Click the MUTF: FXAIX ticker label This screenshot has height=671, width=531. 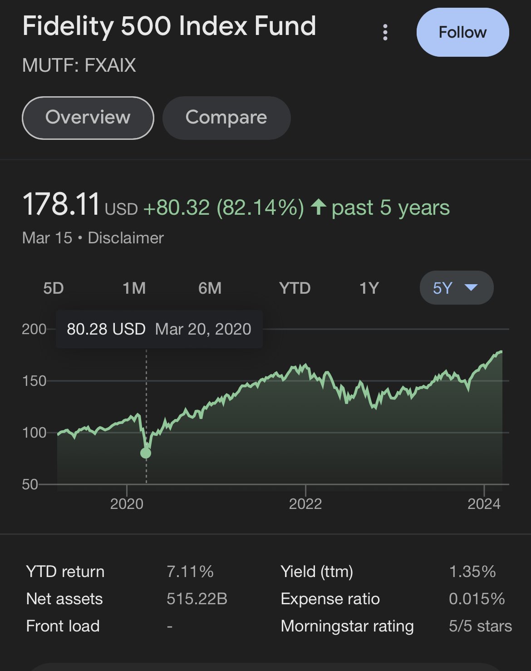[79, 65]
